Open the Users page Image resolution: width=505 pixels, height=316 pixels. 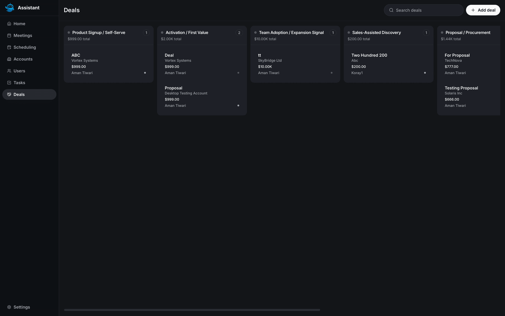[x=29, y=71]
